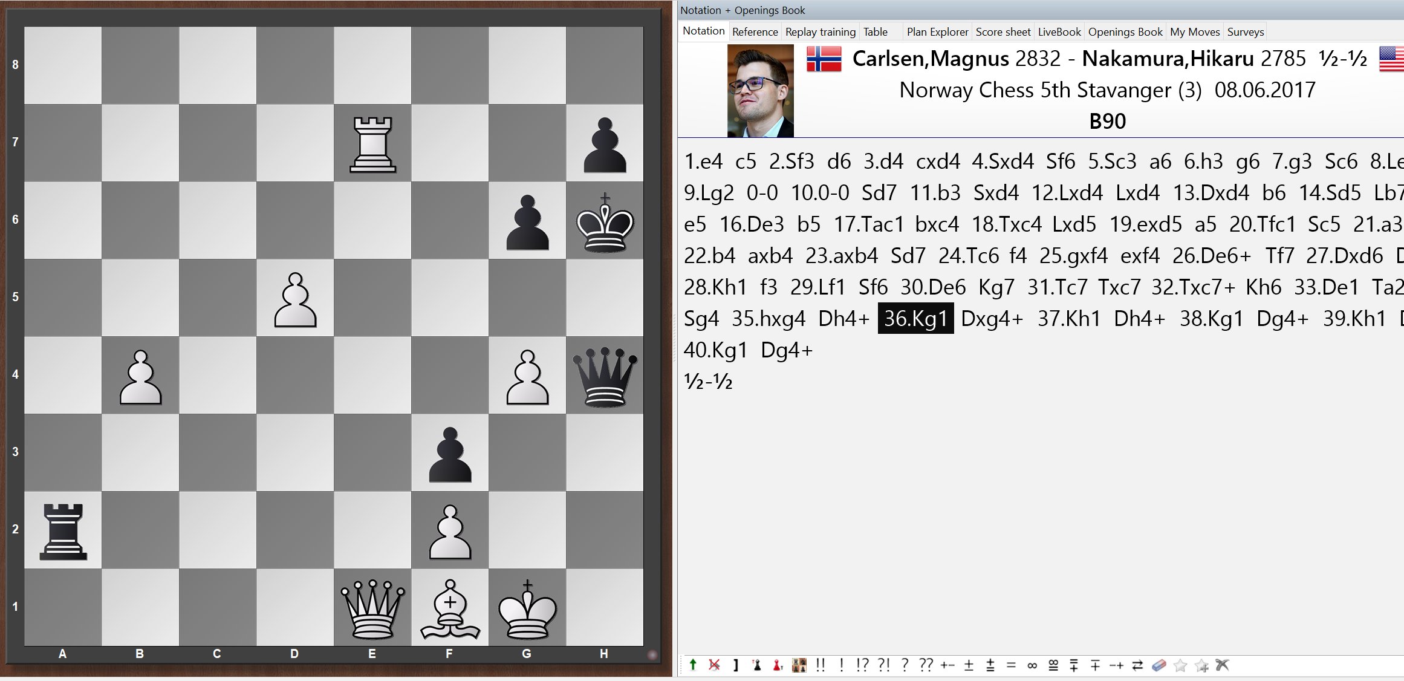
Task: Open the Plan Explorer tab
Action: [937, 31]
